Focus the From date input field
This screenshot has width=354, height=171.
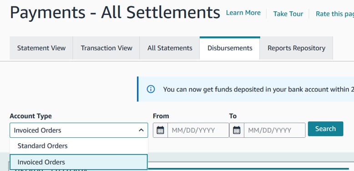pos(198,130)
